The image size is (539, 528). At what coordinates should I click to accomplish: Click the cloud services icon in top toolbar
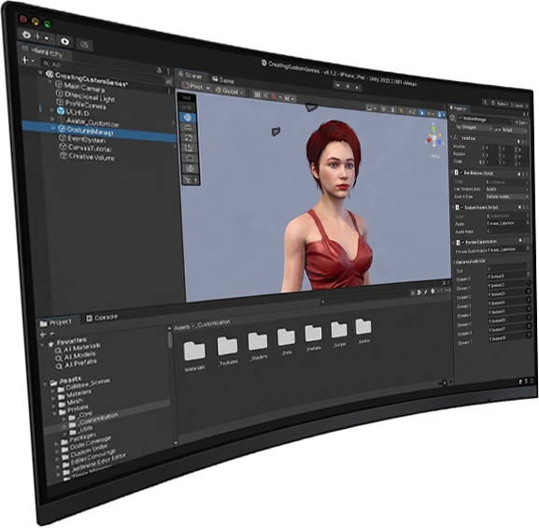84,44
